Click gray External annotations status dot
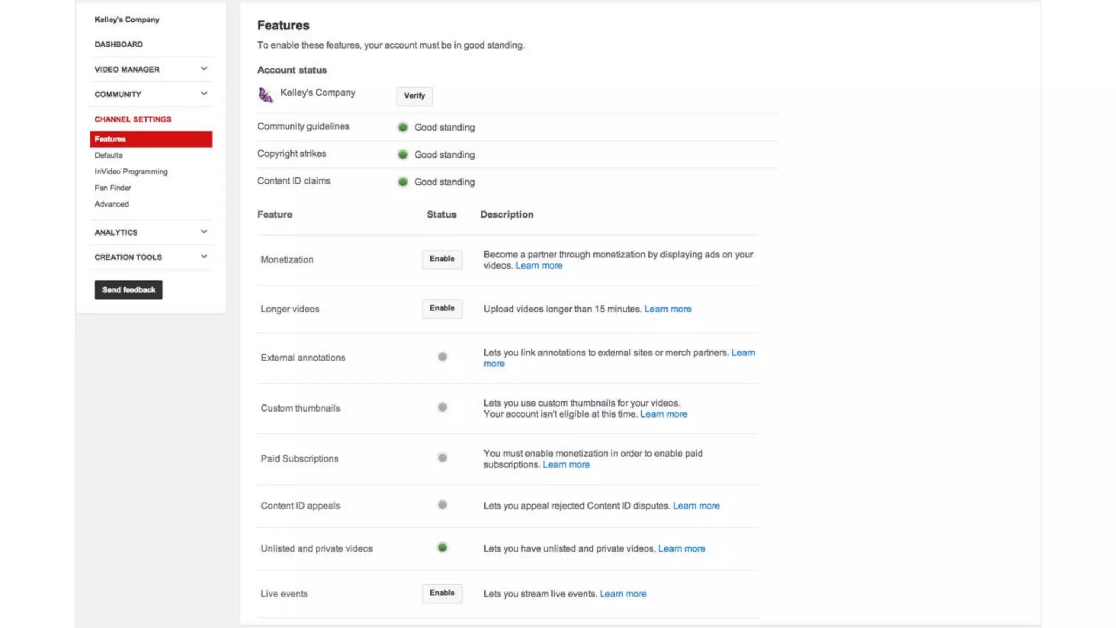 [x=442, y=357]
